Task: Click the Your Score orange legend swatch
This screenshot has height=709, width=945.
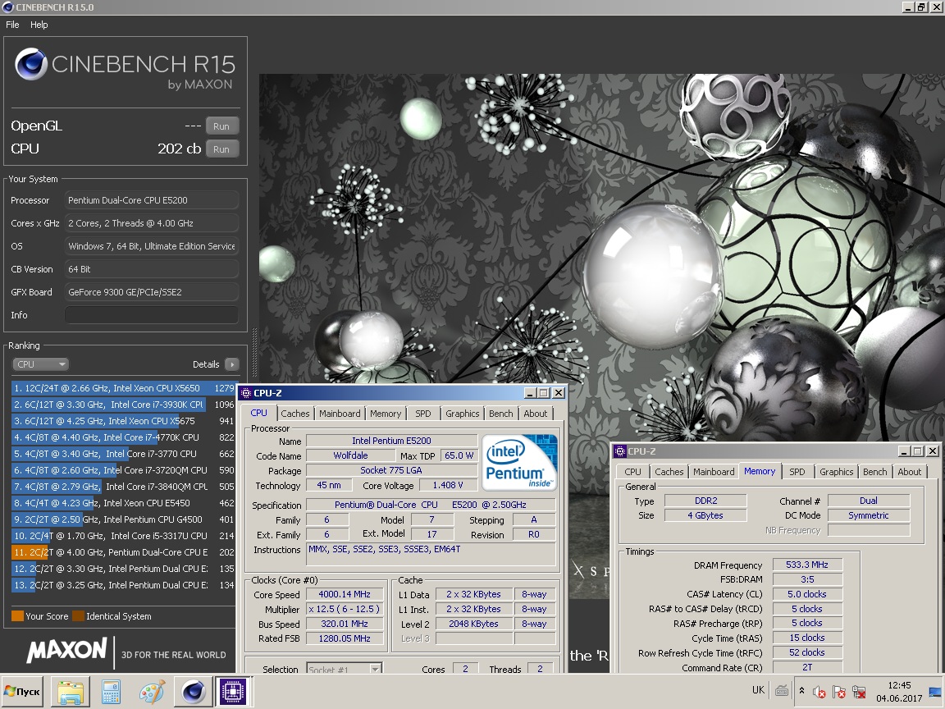Action: click(17, 616)
